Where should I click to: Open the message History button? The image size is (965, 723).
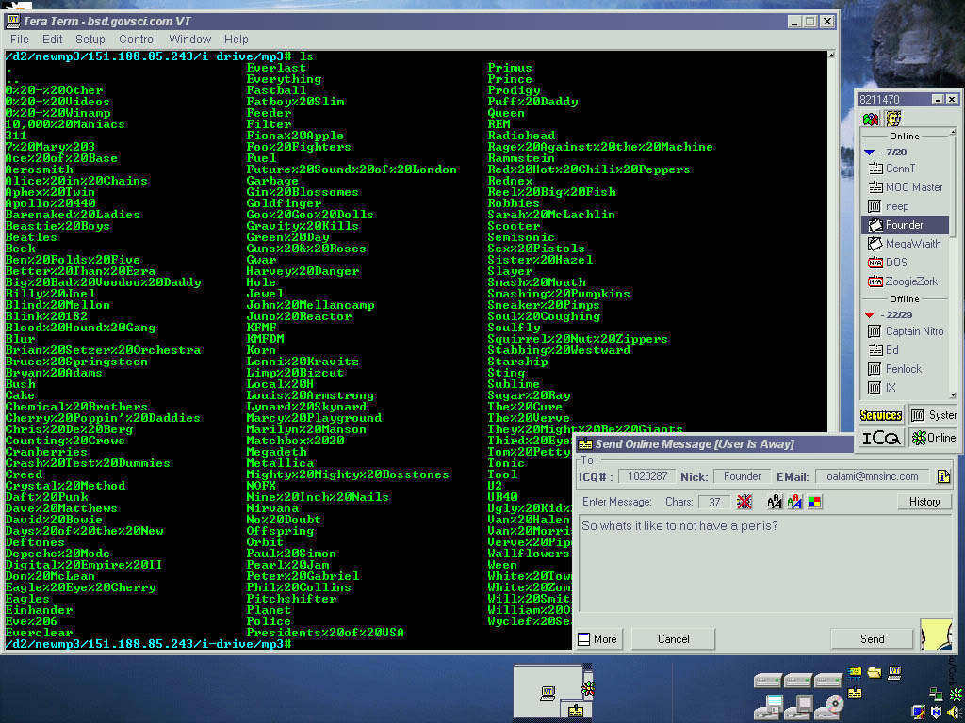point(924,502)
